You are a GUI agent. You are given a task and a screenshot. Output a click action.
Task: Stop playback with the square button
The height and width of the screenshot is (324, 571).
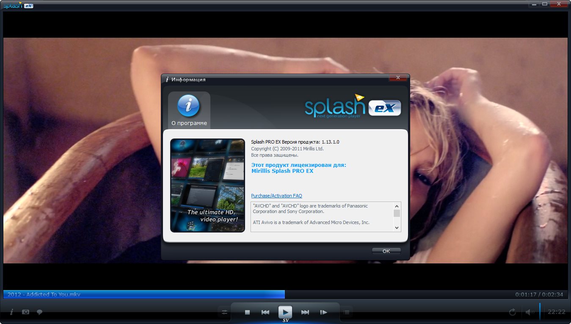[248, 313]
